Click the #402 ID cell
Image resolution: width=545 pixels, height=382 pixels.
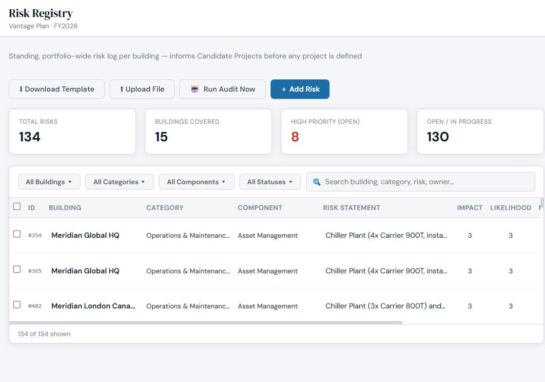click(x=35, y=306)
